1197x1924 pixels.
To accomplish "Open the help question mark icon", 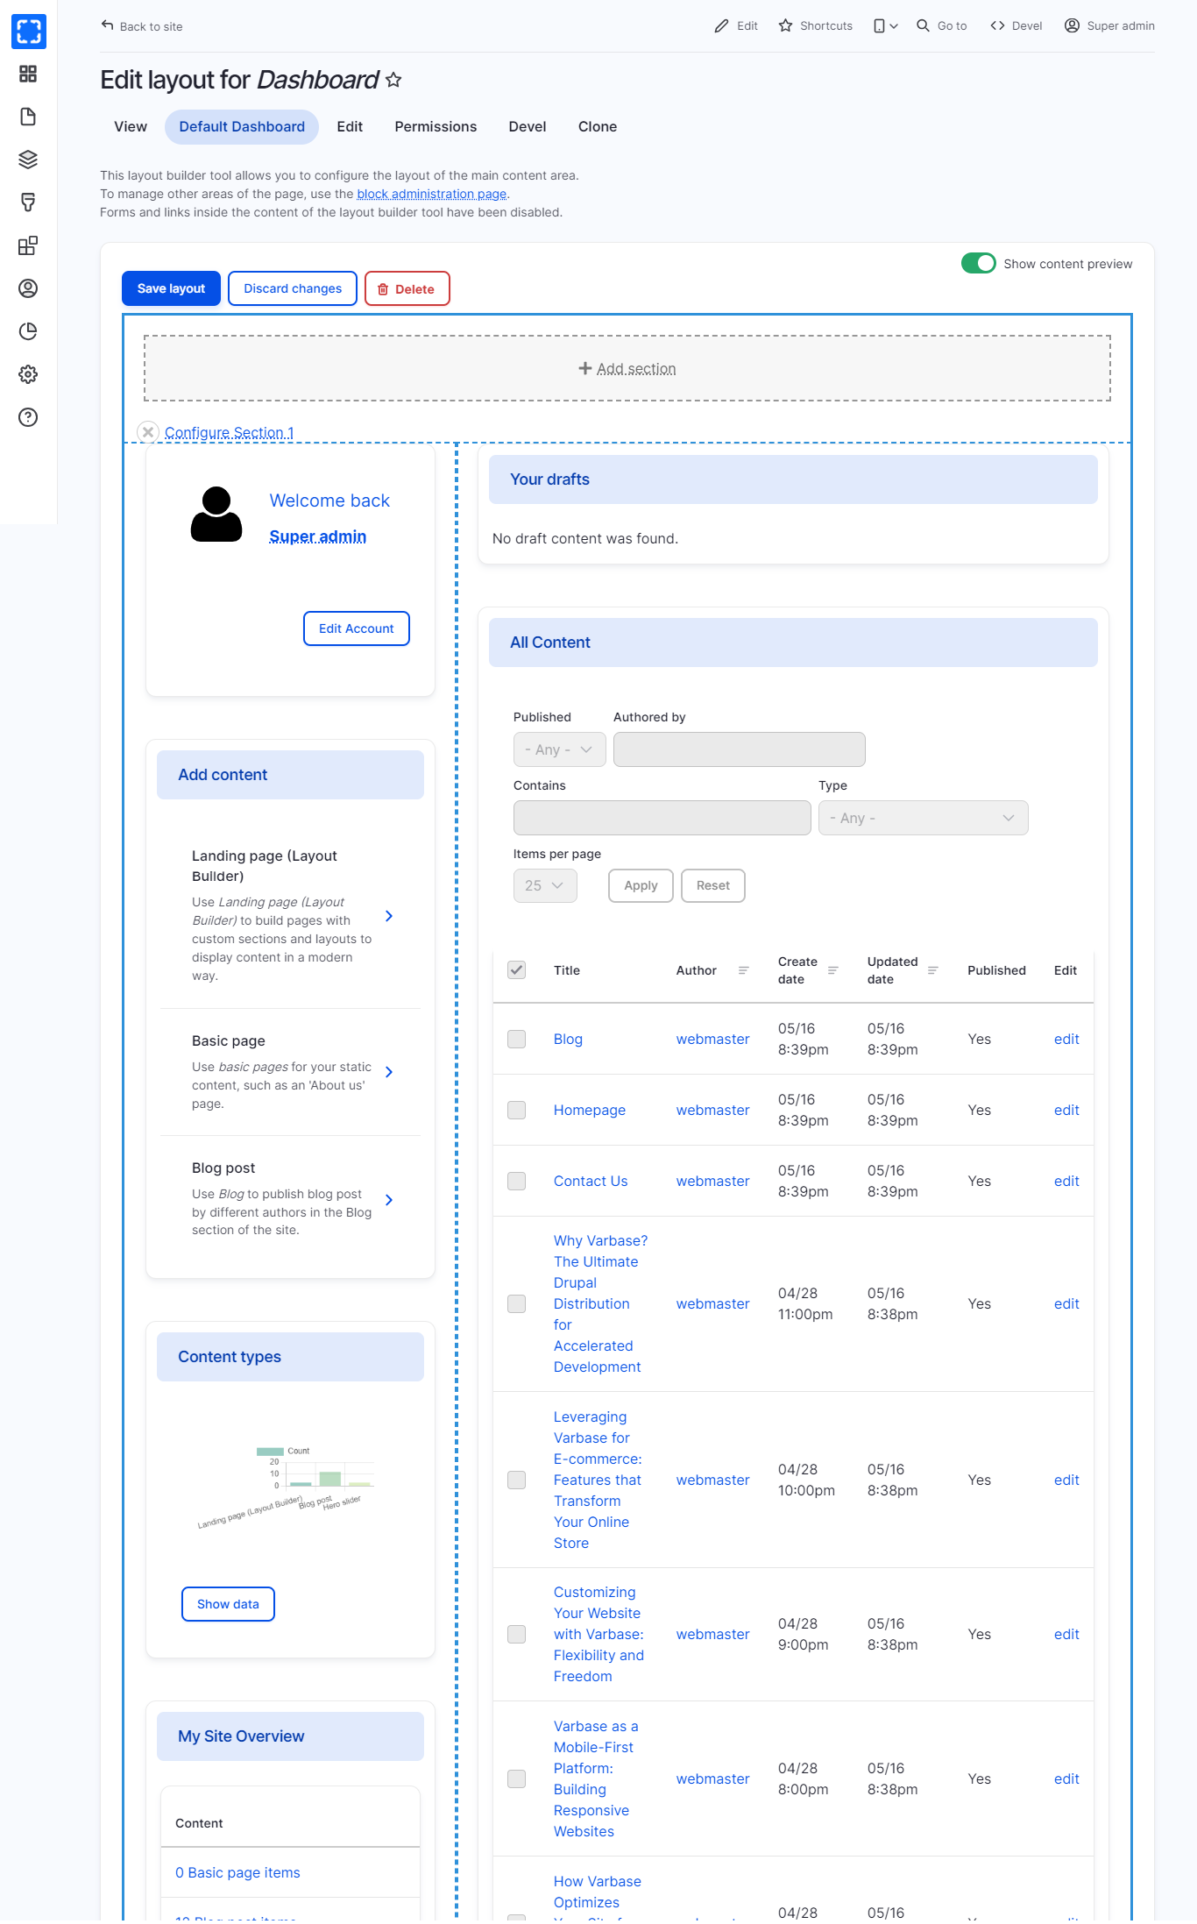I will coord(28,417).
